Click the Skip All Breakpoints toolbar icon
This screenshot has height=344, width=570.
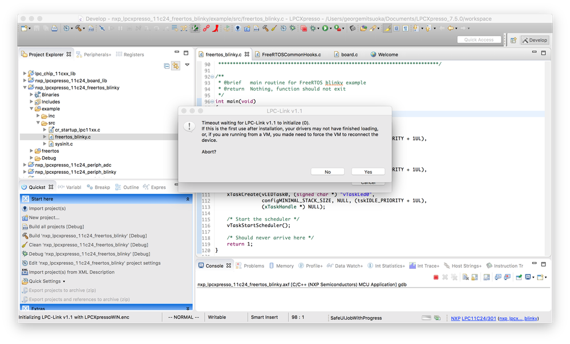(x=102, y=28)
